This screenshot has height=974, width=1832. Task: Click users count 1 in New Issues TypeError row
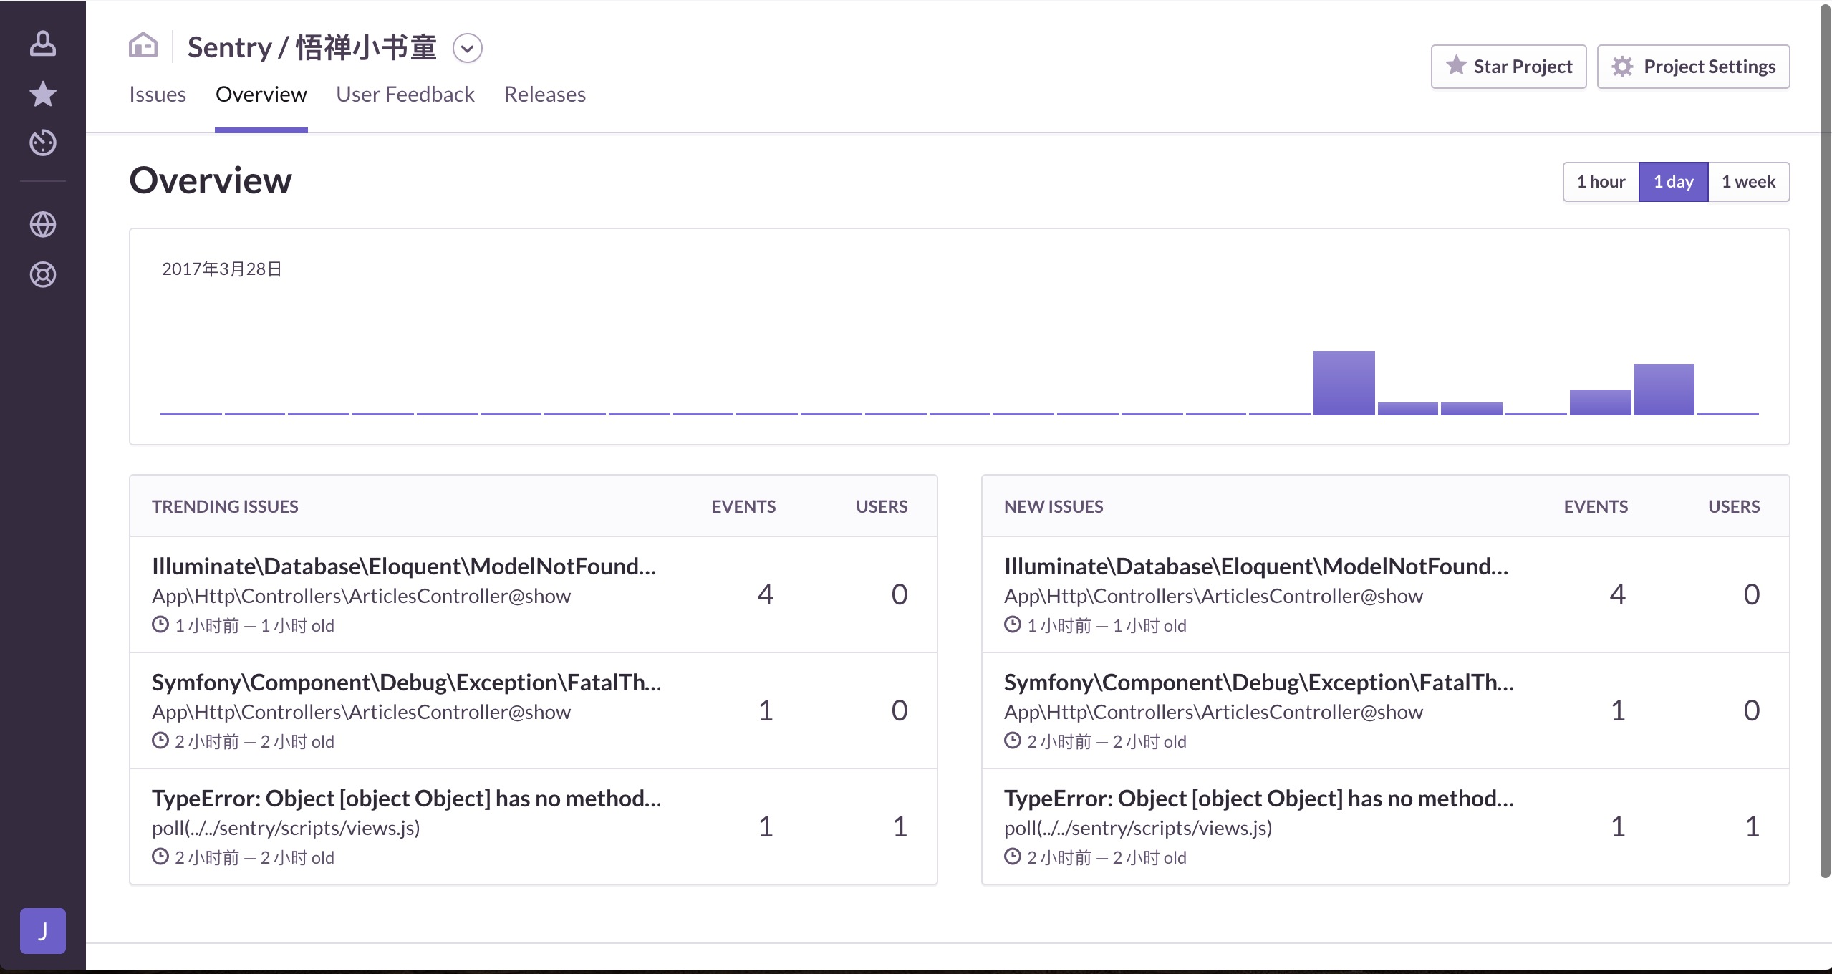[x=1752, y=826]
